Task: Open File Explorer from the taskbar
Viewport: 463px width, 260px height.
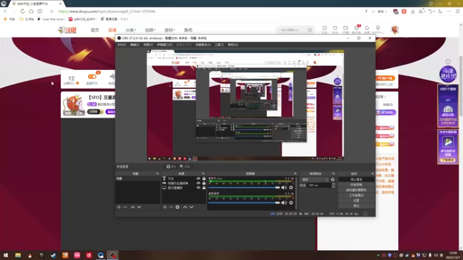Action: click(x=18, y=255)
